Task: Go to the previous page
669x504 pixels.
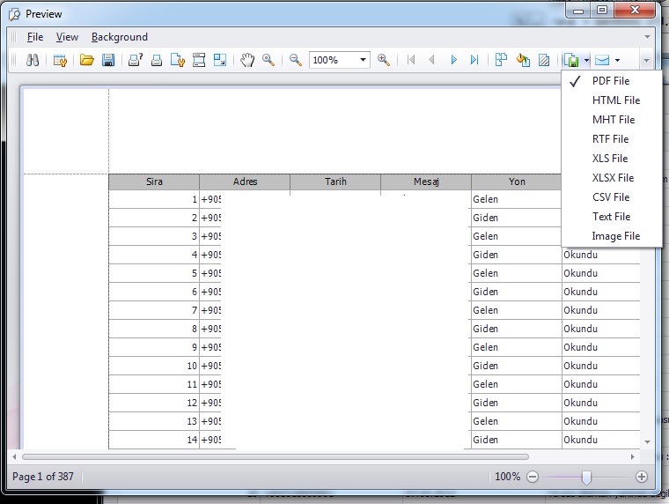Action: 431,60
